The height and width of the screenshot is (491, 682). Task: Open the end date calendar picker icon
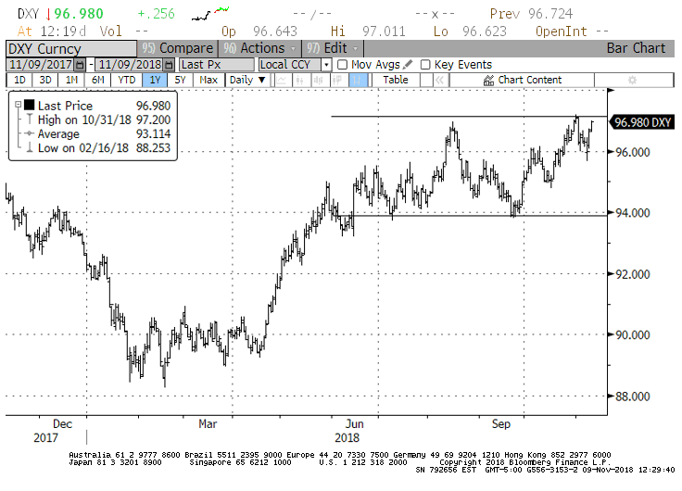pyautogui.click(x=170, y=65)
